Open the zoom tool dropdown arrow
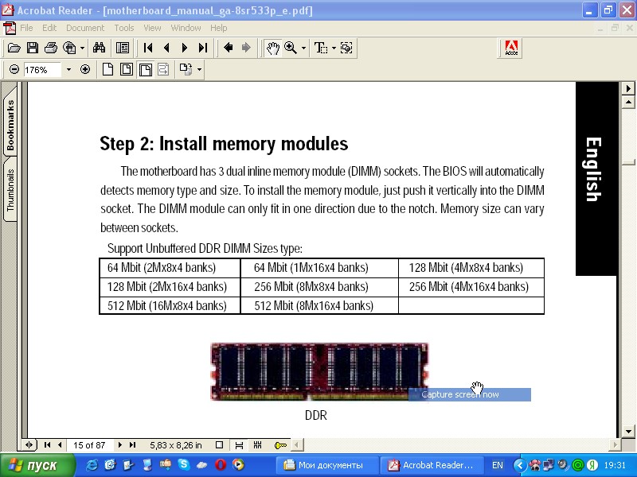This screenshot has width=637, height=477. pos(303,48)
